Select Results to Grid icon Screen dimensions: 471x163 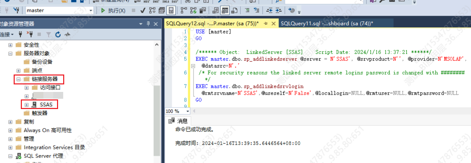pos(224,10)
